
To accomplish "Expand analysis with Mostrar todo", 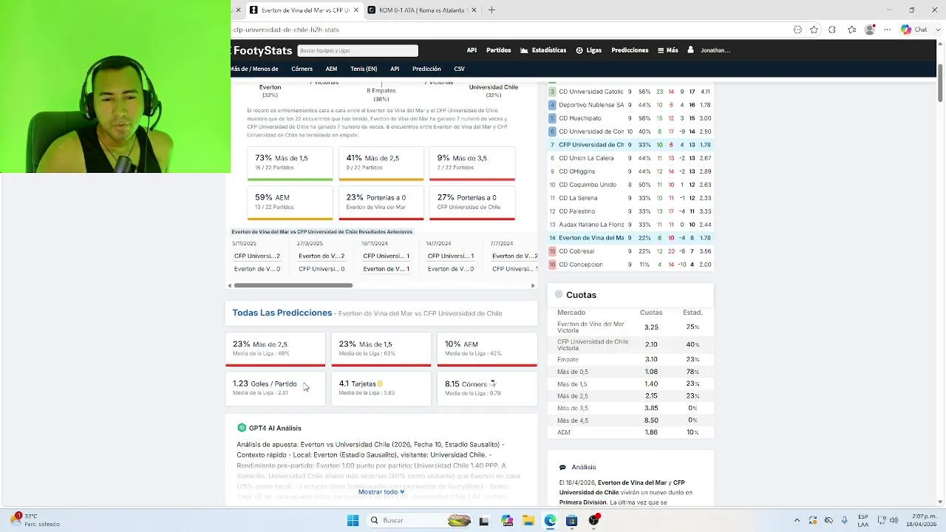I will (x=381, y=491).
